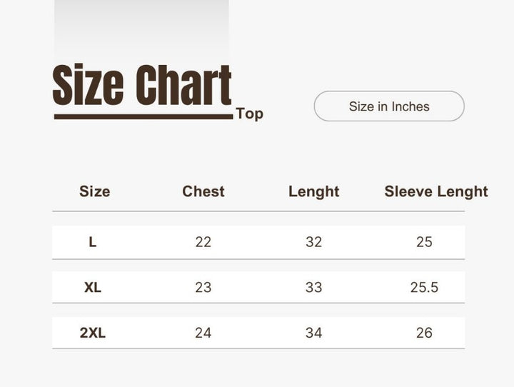Select sleeve length value 25 in the L row
The image size is (514, 387).
tap(424, 242)
